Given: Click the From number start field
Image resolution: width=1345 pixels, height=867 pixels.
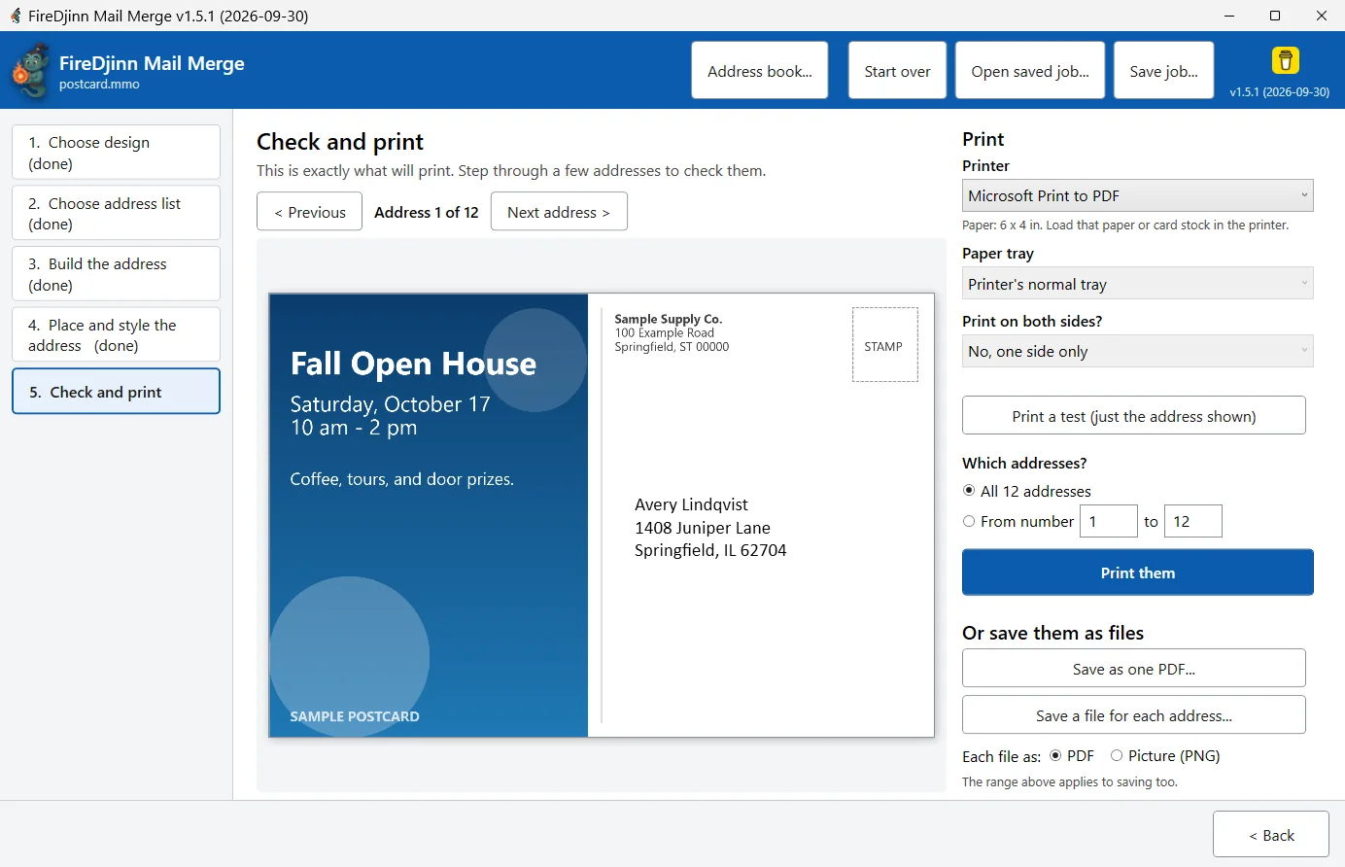Looking at the screenshot, I should [x=1109, y=521].
